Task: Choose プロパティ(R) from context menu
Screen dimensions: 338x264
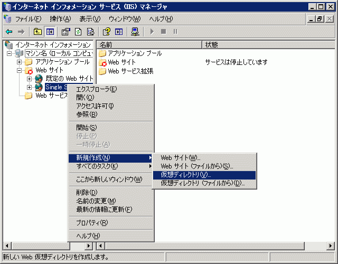Action: [111, 223]
